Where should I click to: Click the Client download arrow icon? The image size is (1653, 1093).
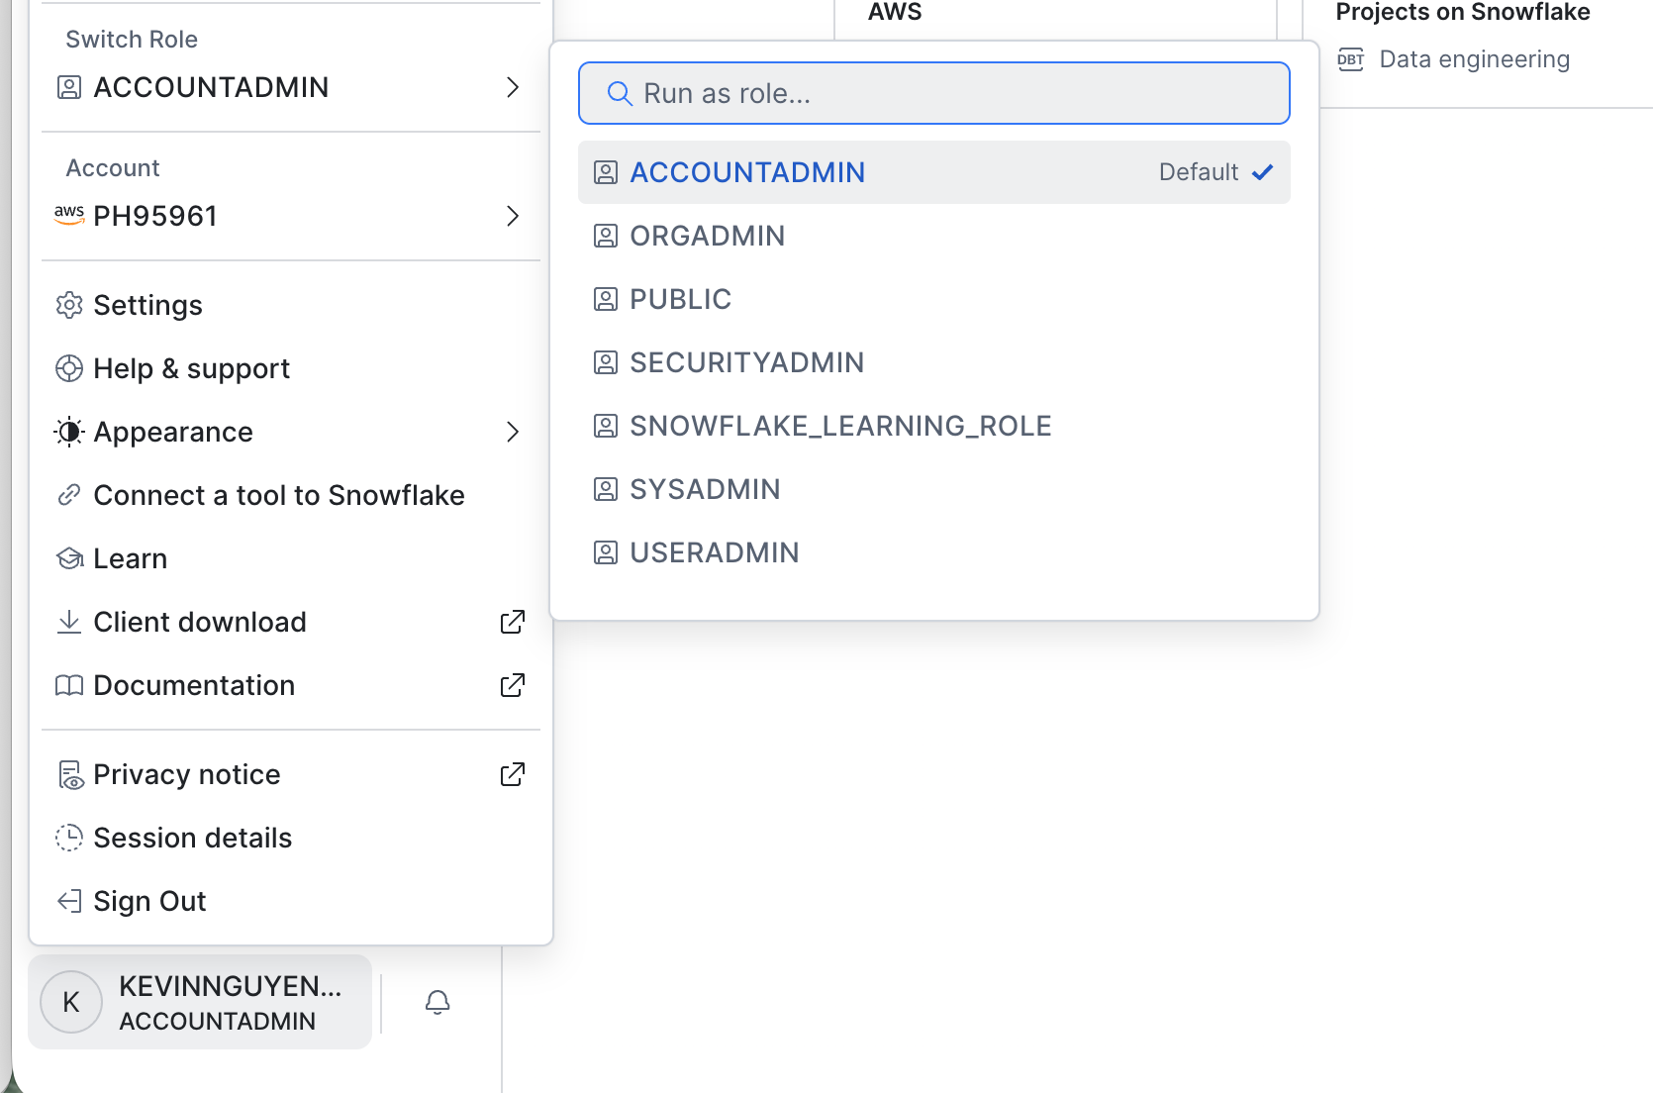pos(69,622)
